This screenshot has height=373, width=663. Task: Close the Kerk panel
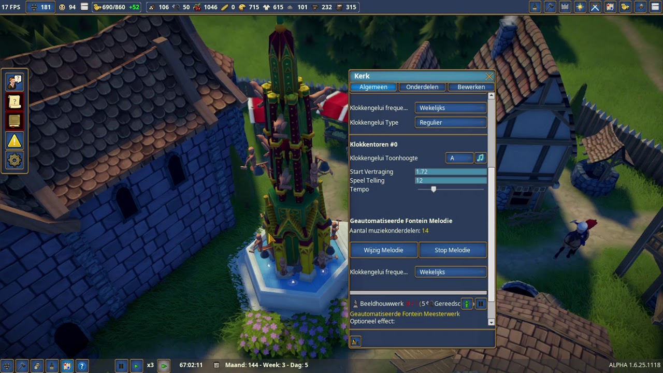[x=489, y=76]
